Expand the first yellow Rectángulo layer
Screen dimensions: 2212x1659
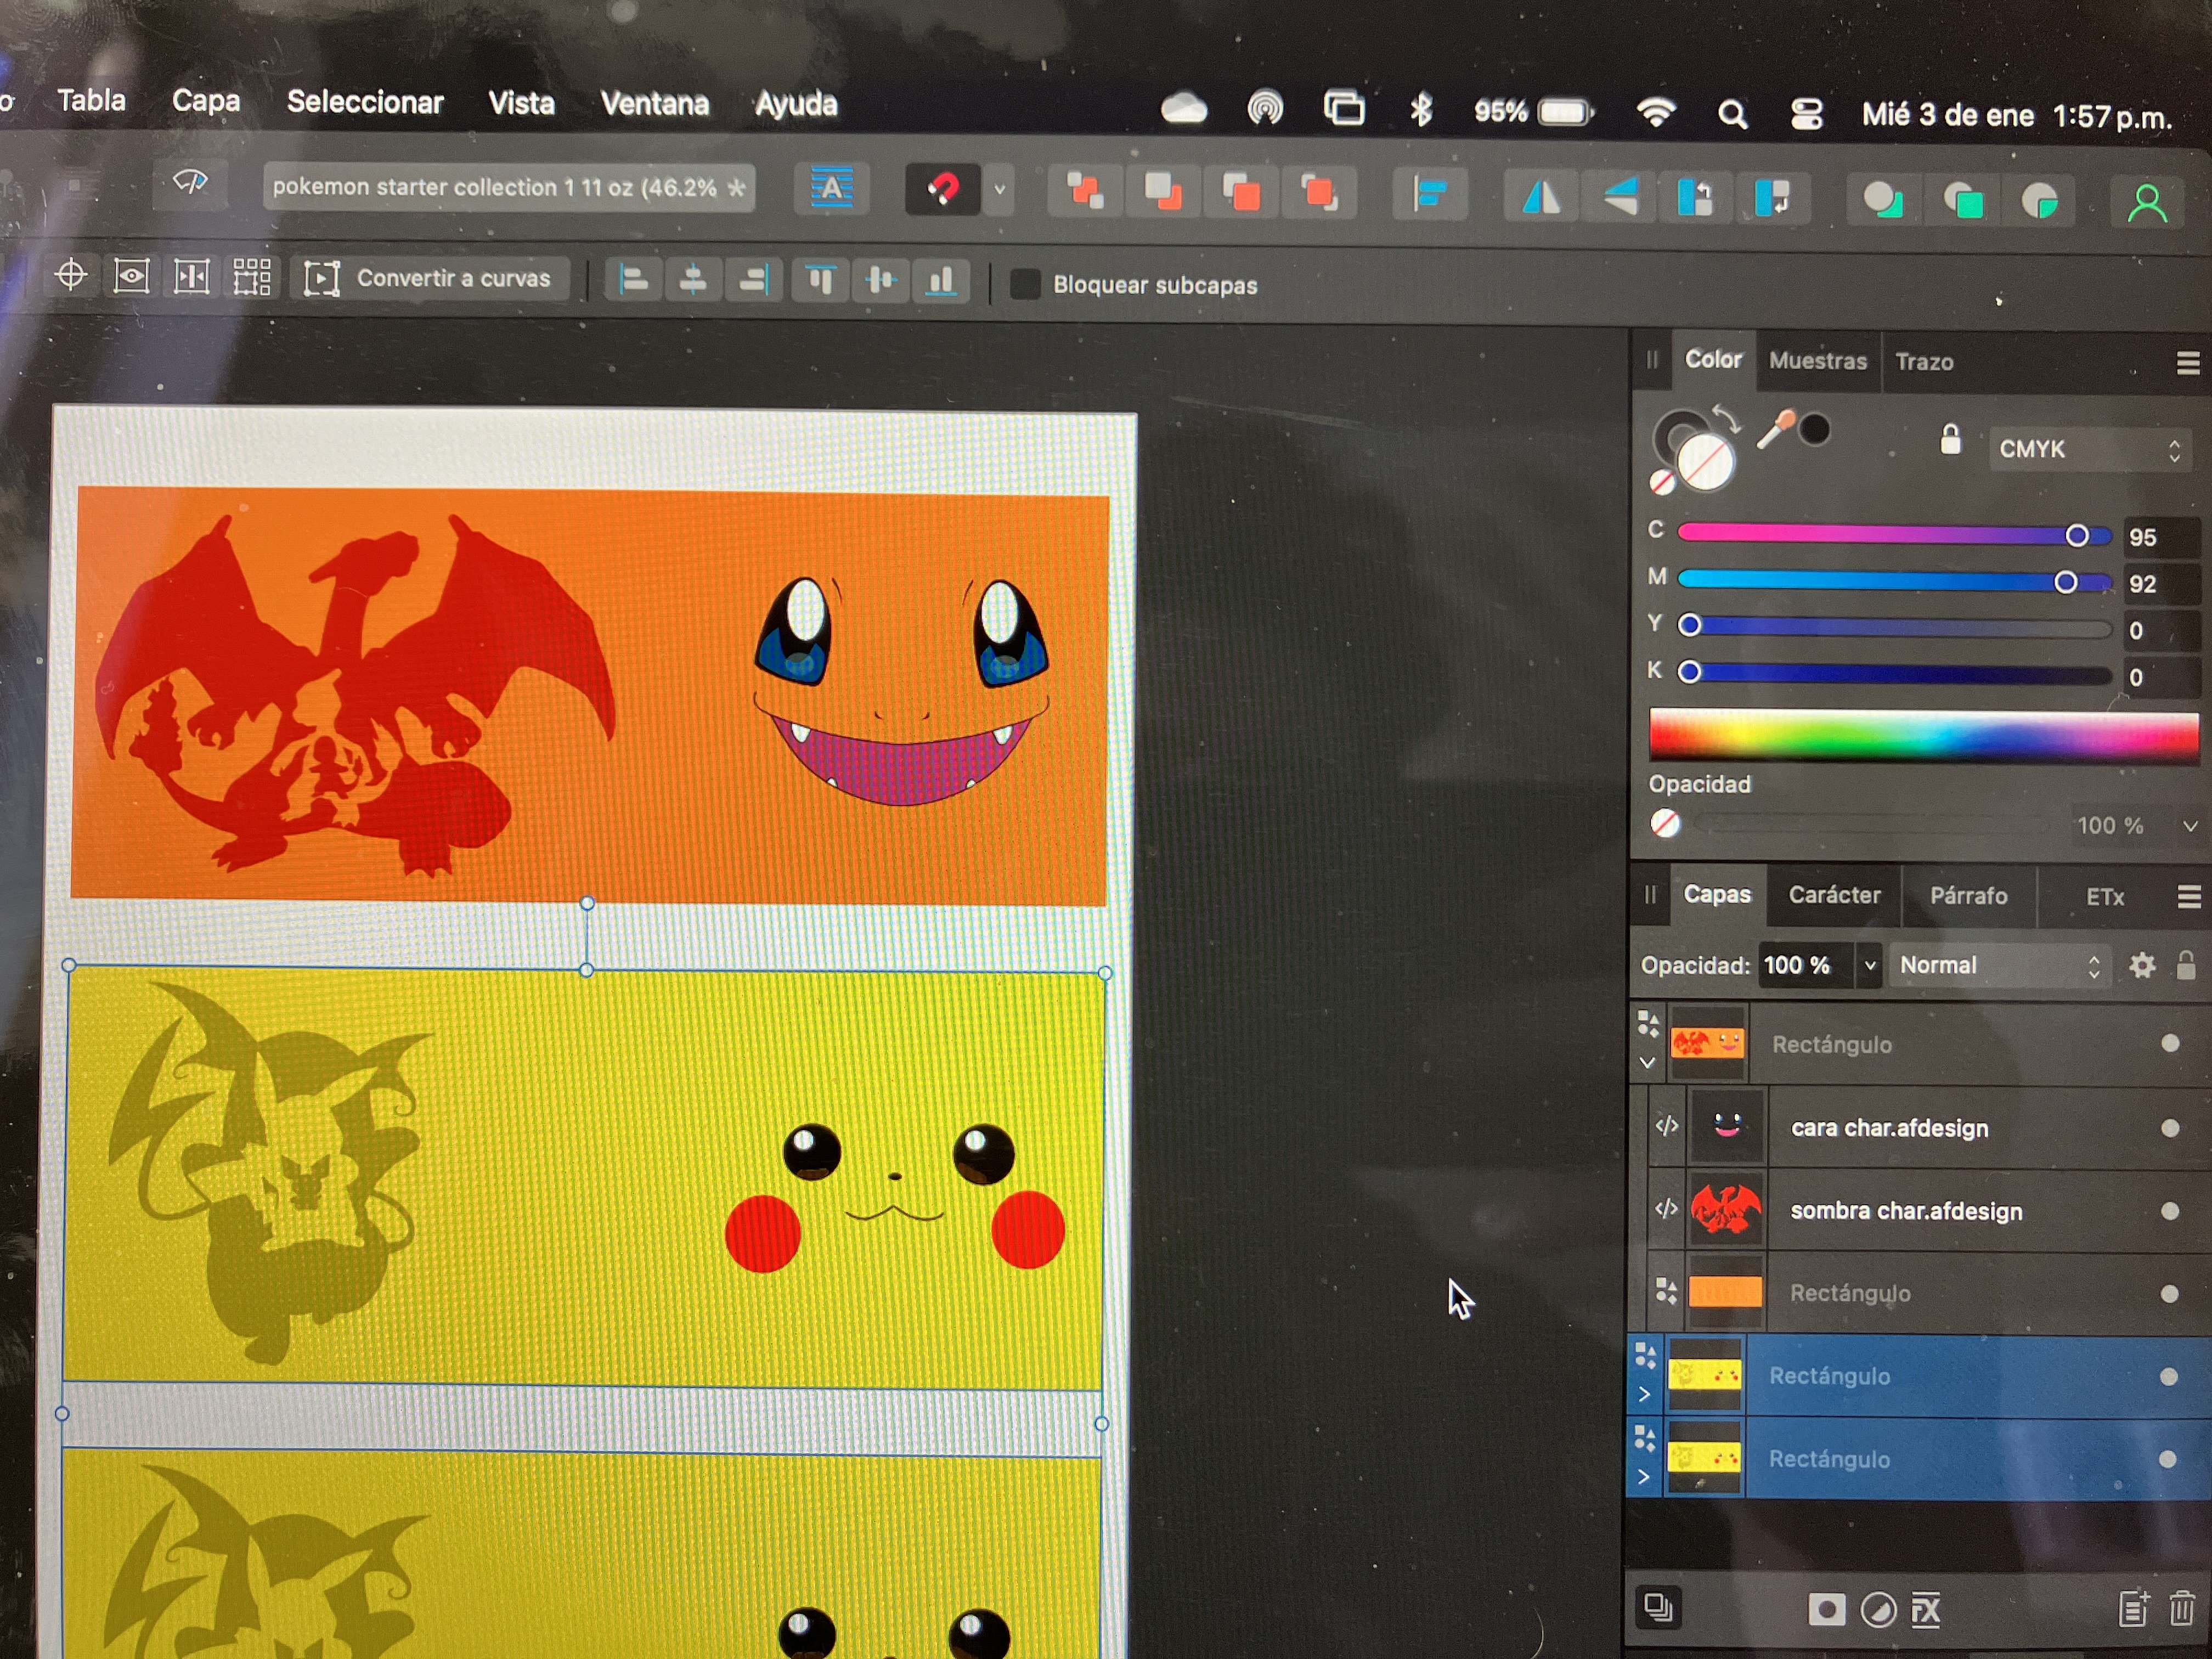[x=1644, y=1393]
